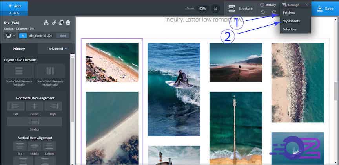Click the go-to-parent element icon

[46, 23]
